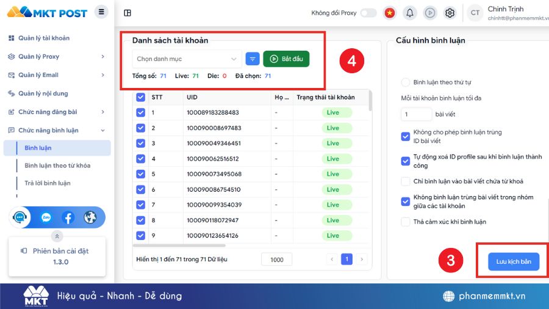Go to next page arrow in pagination
The height and width of the screenshot is (309, 549).
[x=362, y=260]
